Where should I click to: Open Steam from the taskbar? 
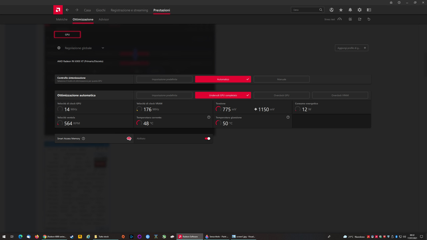click(x=71, y=237)
